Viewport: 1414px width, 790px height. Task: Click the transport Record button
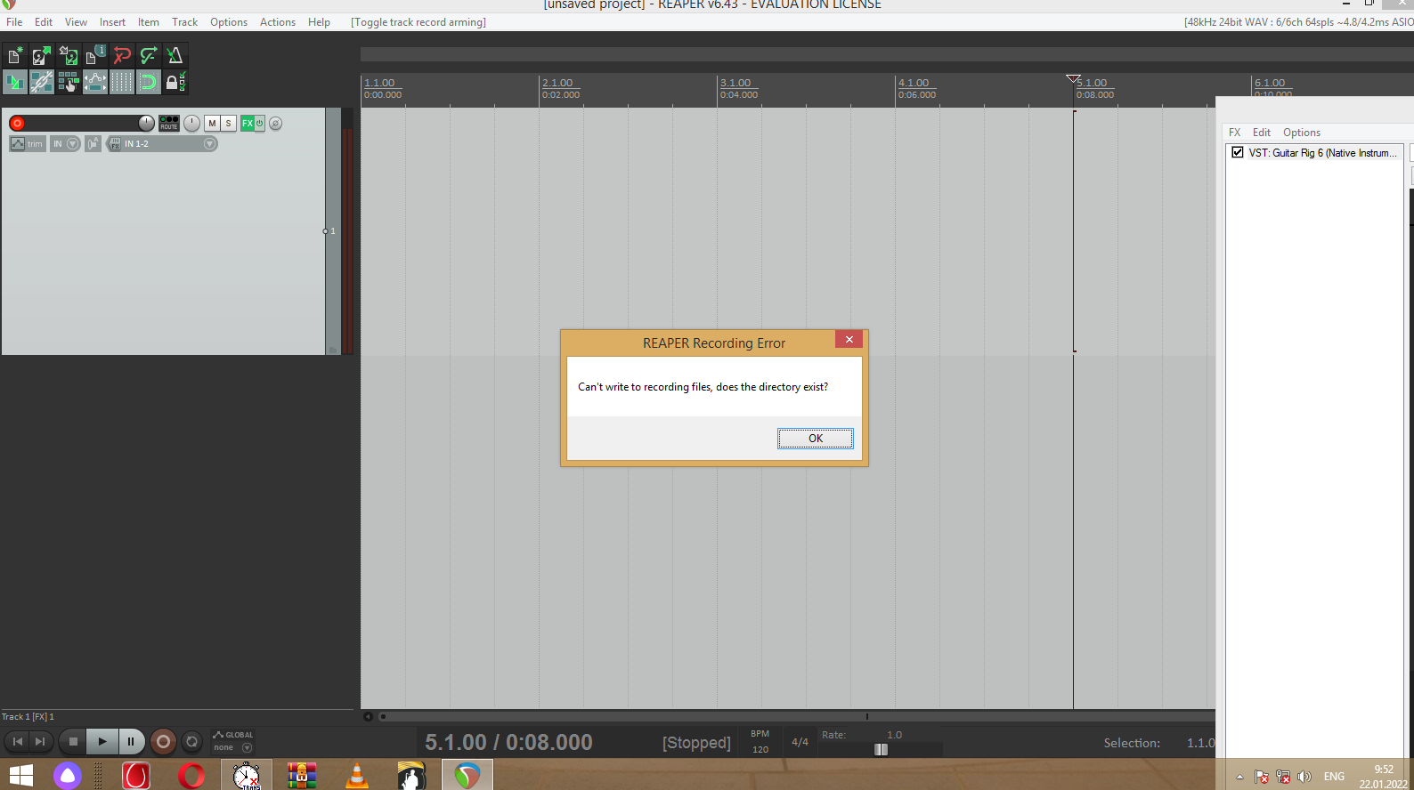(x=163, y=741)
